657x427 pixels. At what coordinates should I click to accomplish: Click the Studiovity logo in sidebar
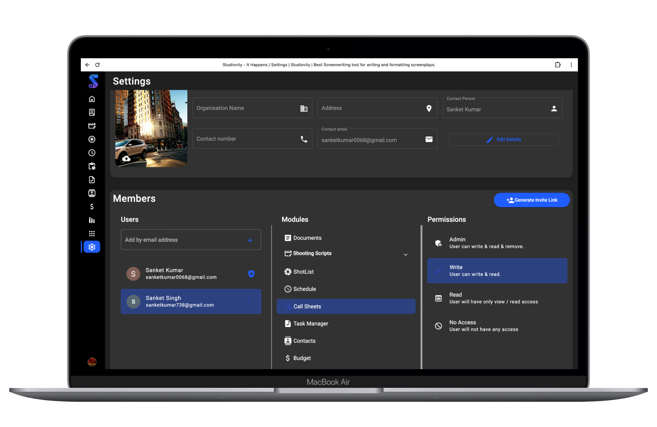click(x=93, y=81)
